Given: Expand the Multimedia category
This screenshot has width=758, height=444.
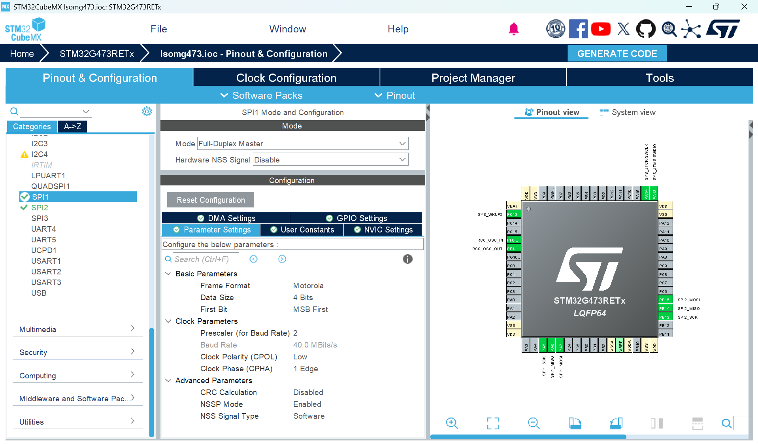Looking at the screenshot, I should [77, 329].
